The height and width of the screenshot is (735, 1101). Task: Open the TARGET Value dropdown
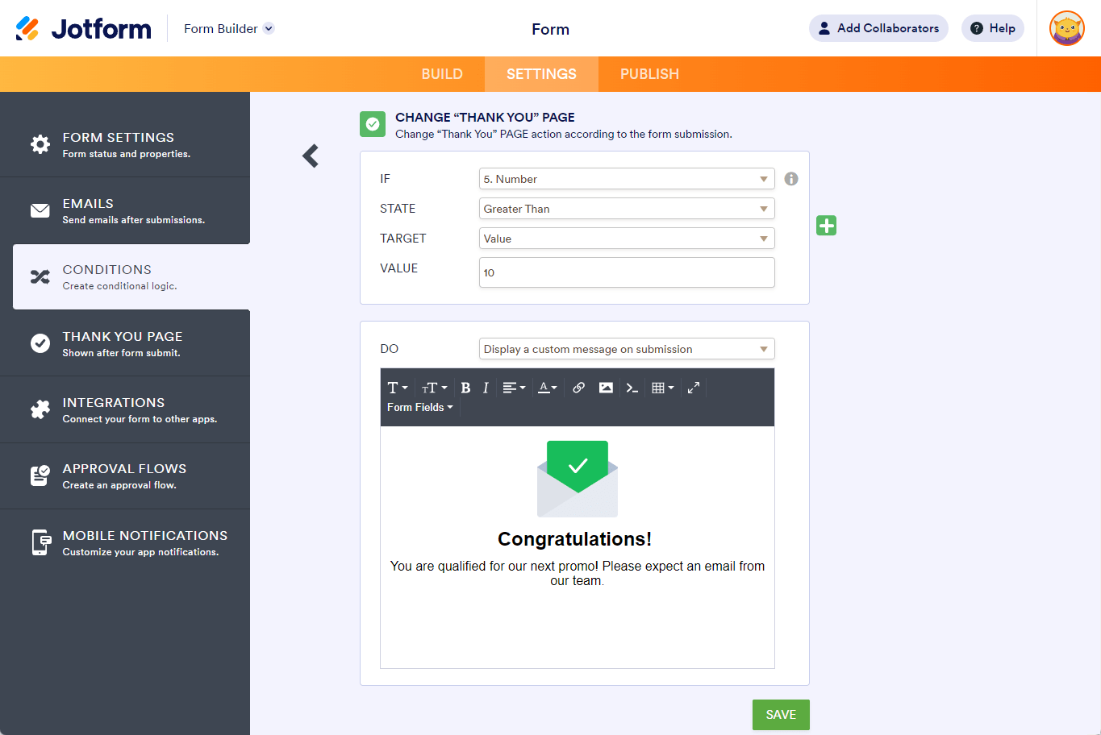point(627,239)
